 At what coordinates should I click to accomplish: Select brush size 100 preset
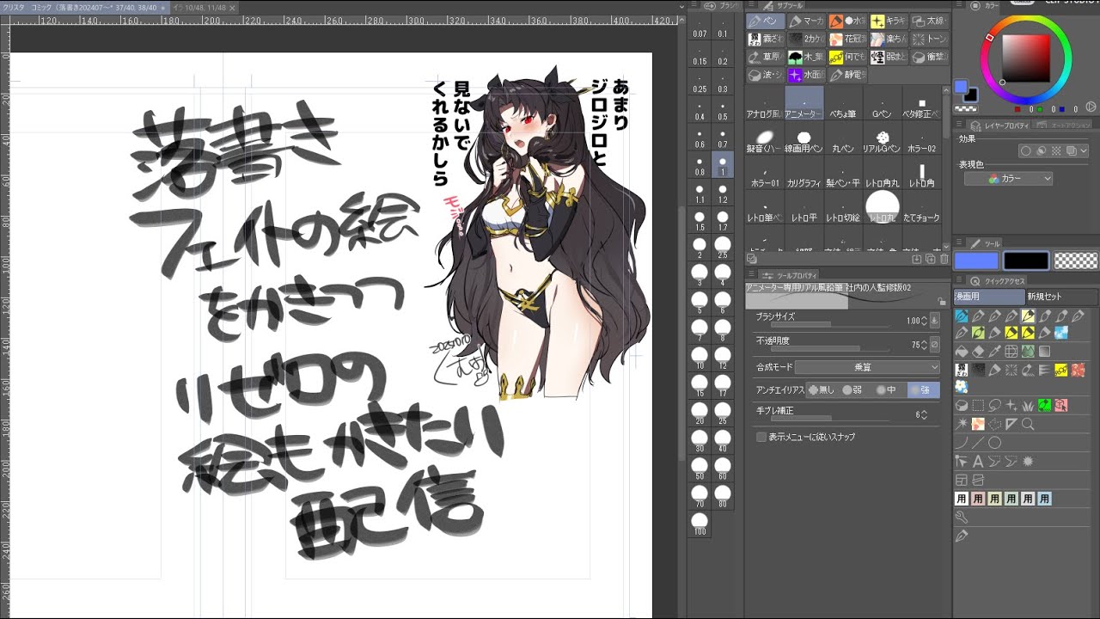700,524
